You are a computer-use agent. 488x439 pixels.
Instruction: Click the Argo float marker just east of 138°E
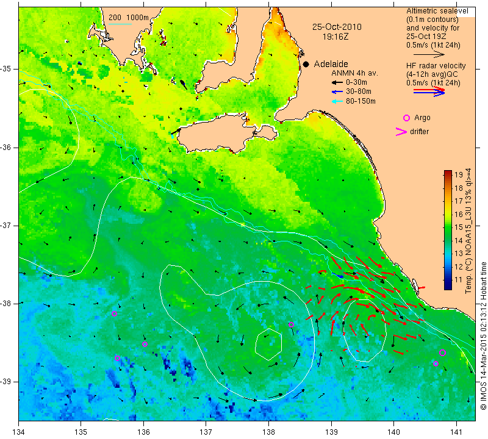[292, 325]
